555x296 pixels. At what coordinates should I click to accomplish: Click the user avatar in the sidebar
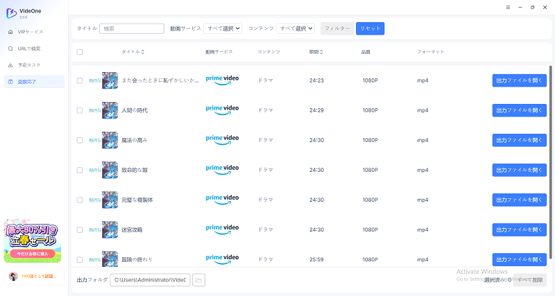tap(13, 276)
